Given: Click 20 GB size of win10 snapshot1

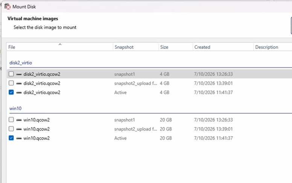Looking at the screenshot, I should [x=166, y=120].
